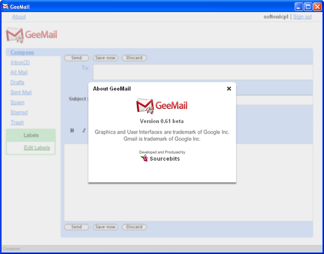
Task: Click the Subject input field
Action: 274,100
